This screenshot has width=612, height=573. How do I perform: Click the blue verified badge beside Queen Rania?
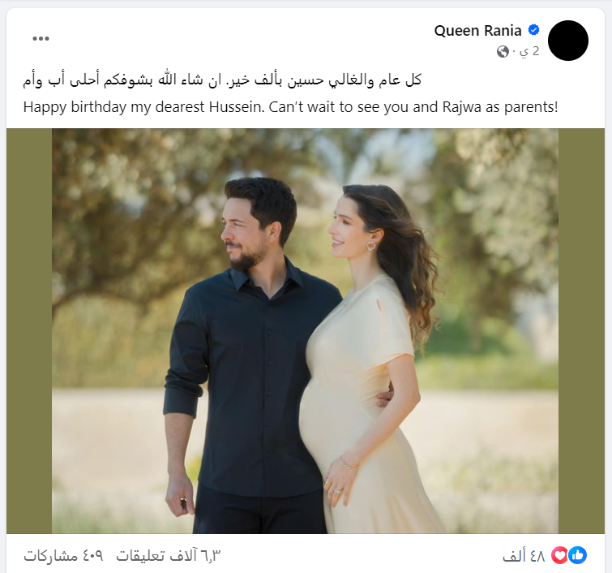[533, 30]
